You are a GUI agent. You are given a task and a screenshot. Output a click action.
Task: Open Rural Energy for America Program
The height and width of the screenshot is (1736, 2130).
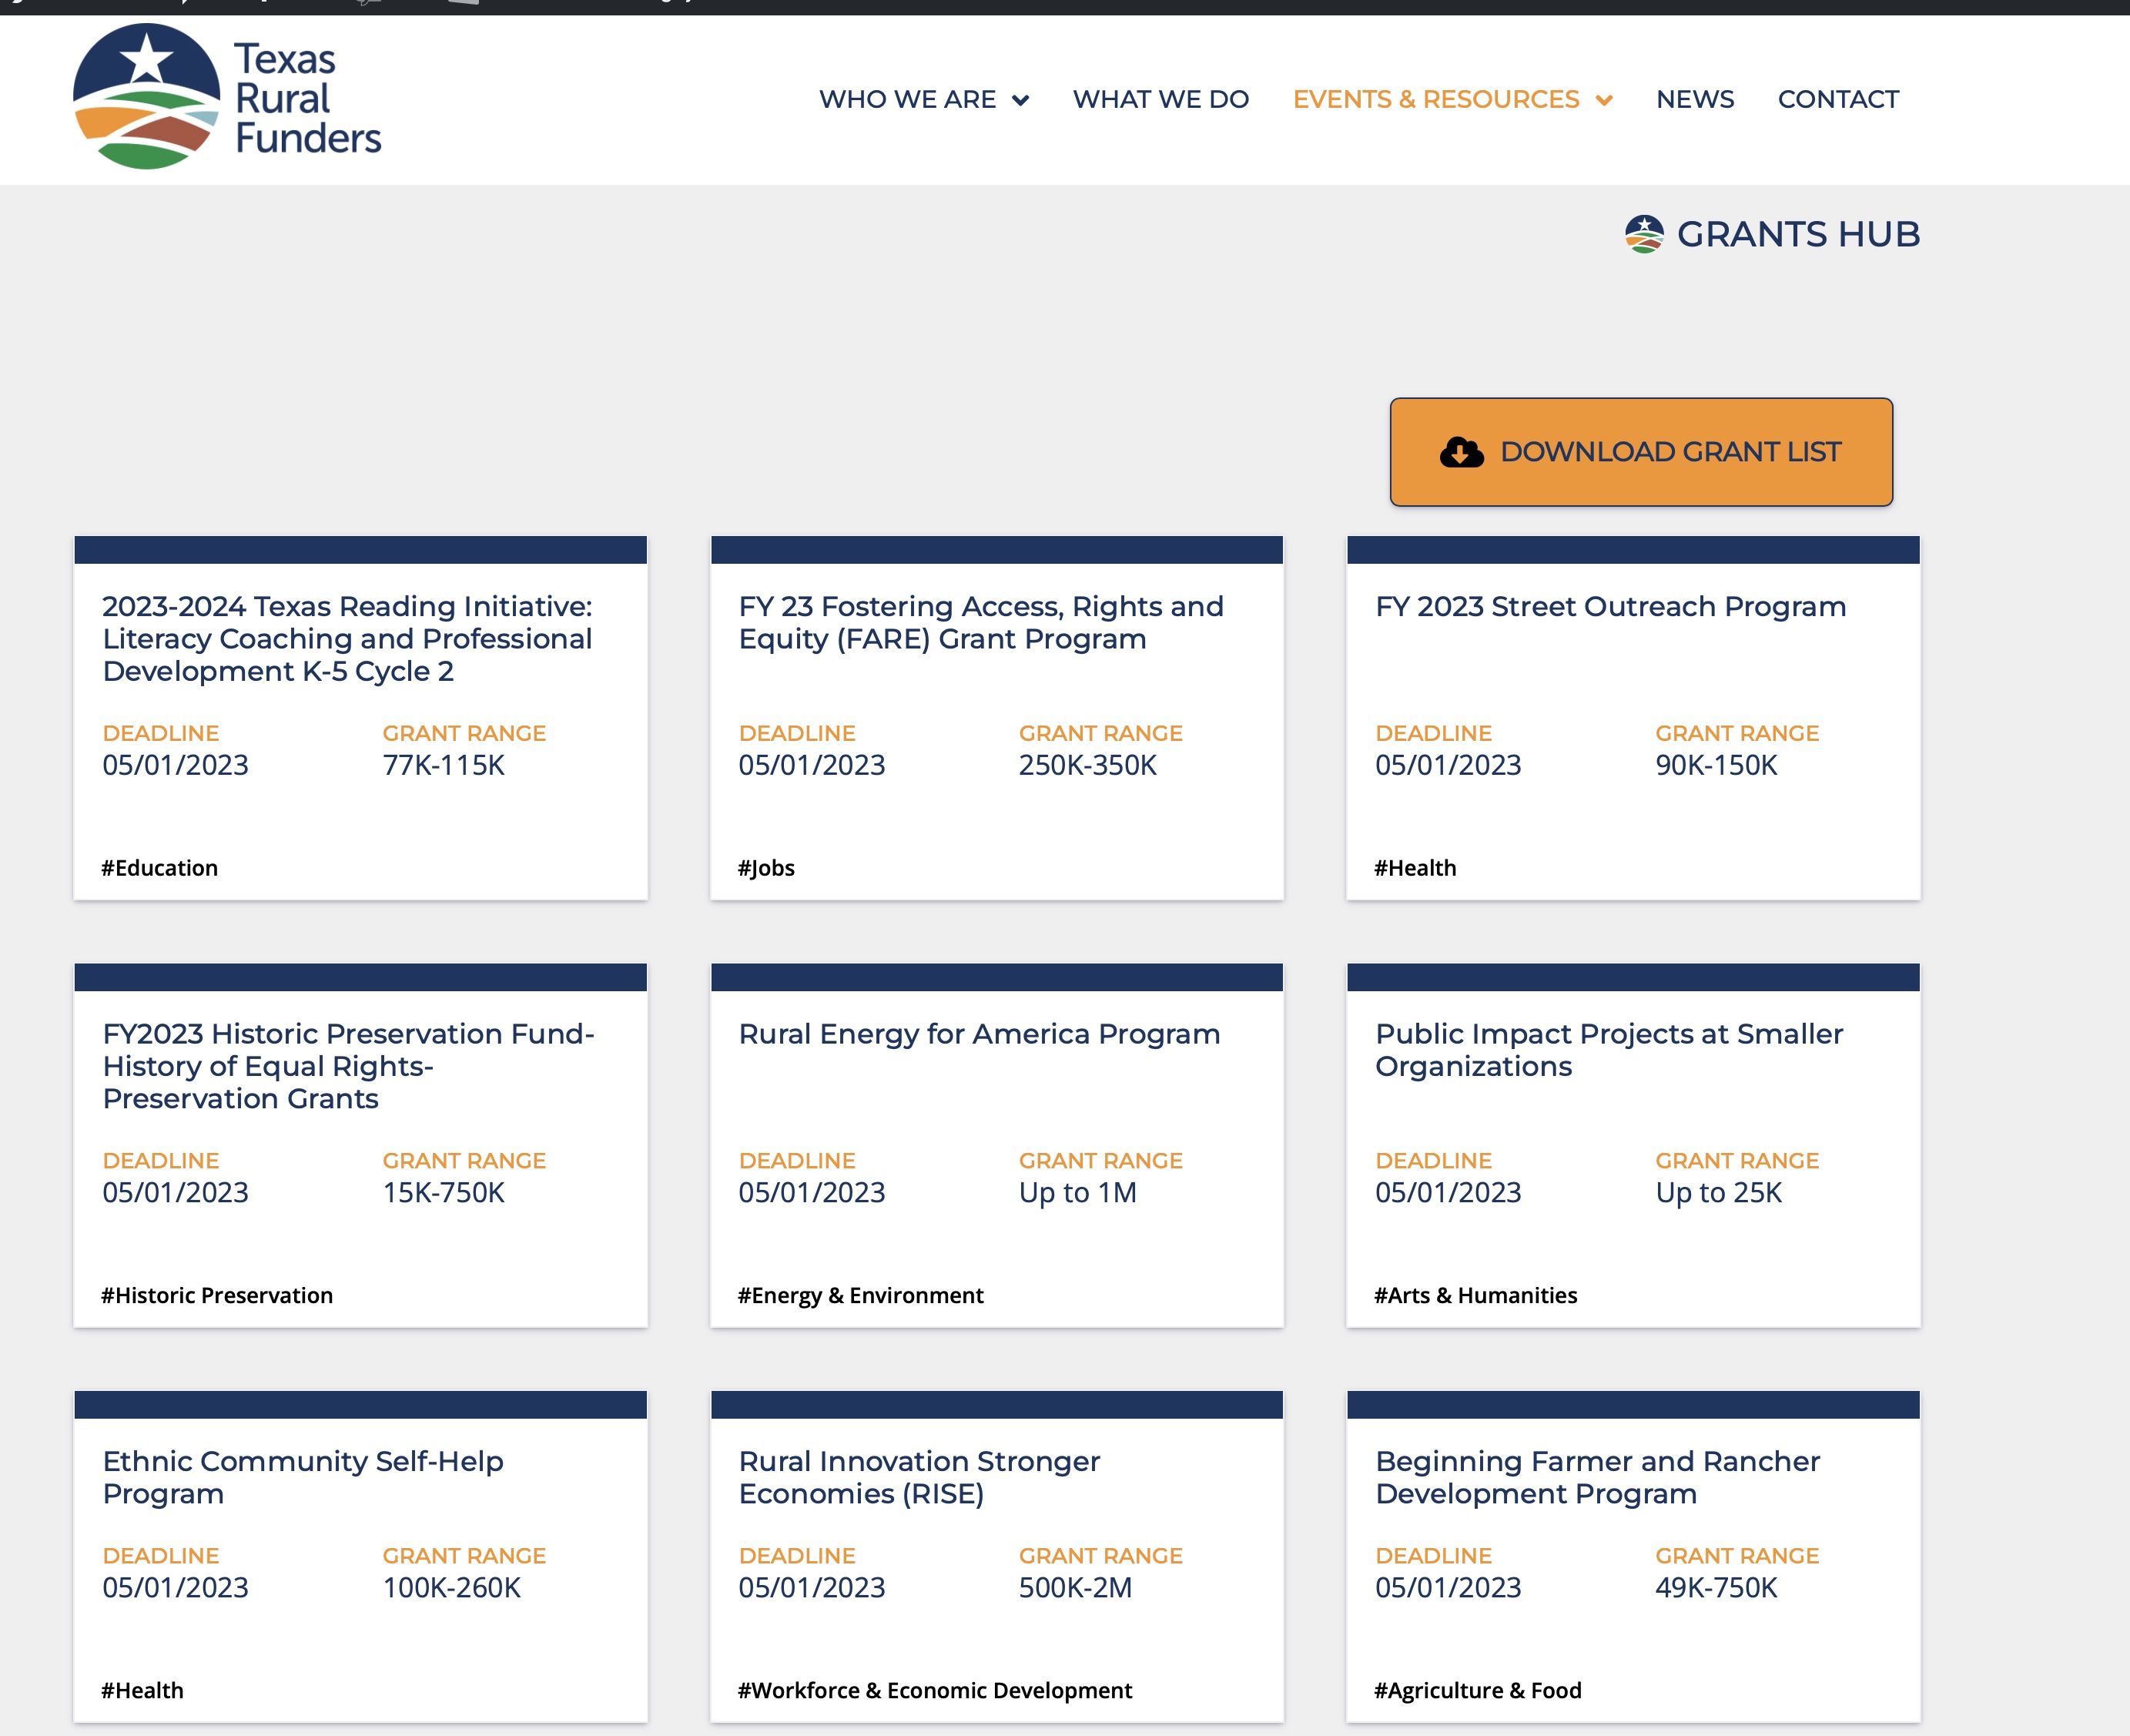point(979,1033)
